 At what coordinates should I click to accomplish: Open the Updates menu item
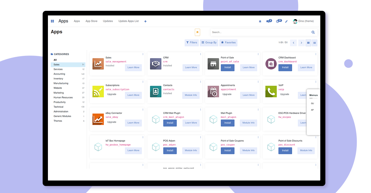tap(108, 21)
